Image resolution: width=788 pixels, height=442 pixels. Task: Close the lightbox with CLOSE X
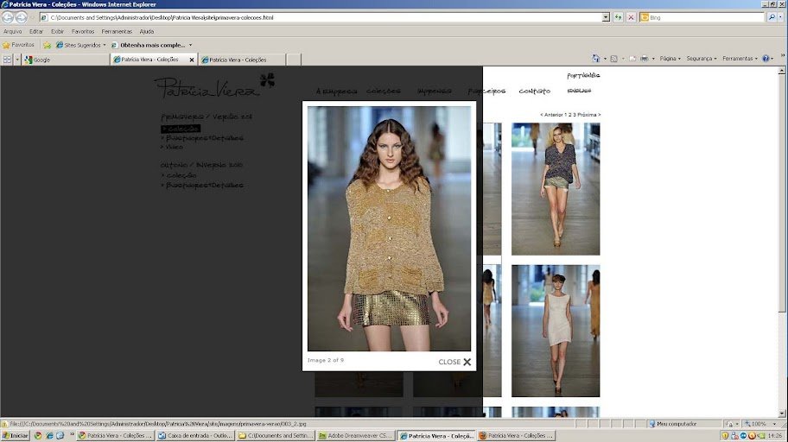tap(454, 362)
